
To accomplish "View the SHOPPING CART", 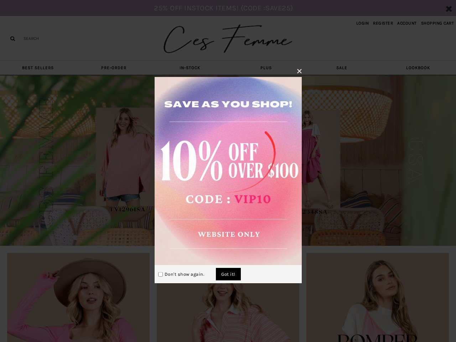I will click(437, 23).
